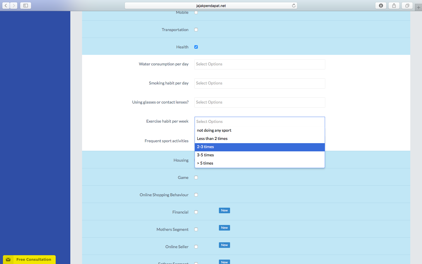Open Water consumption per day dropdown
Viewport: 422px width, 264px height.
click(x=260, y=64)
